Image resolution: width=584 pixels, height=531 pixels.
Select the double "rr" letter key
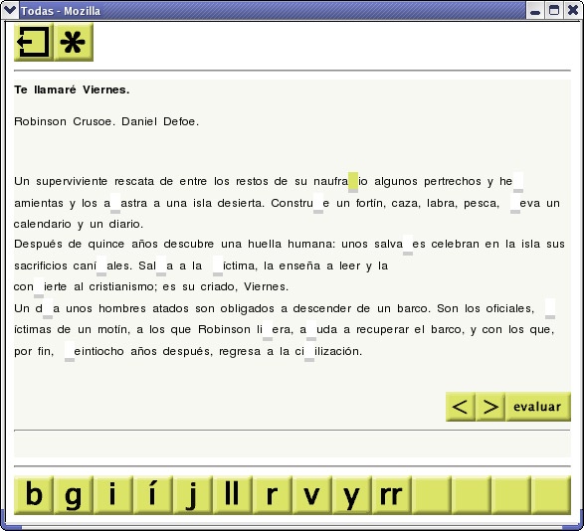pos(392,495)
